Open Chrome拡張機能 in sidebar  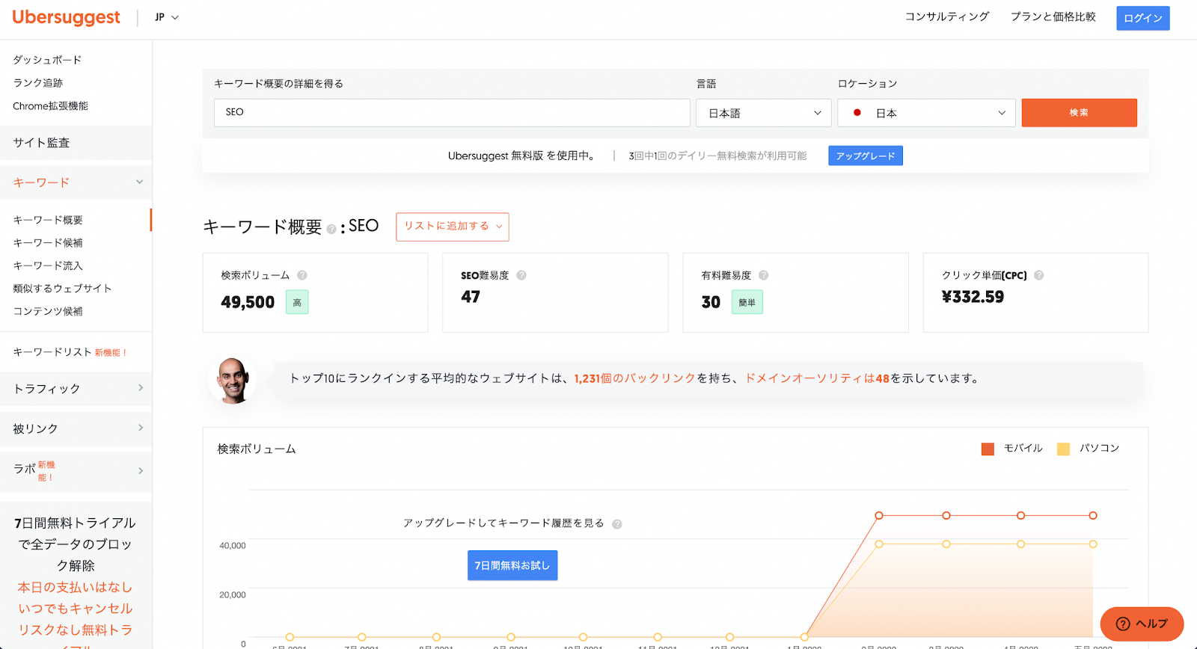[x=50, y=106]
